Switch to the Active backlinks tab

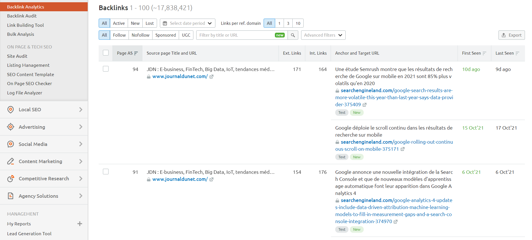[x=119, y=23]
